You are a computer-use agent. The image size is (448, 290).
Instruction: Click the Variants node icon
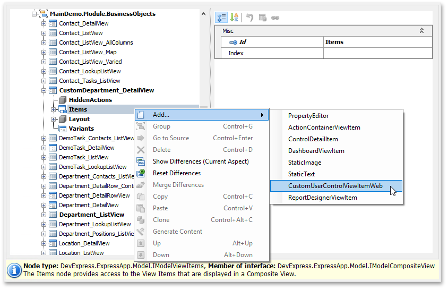(x=63, y=129)
